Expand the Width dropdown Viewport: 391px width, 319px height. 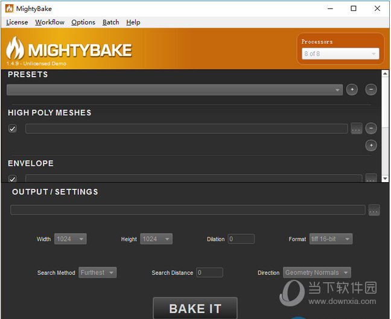click(71, 239)
